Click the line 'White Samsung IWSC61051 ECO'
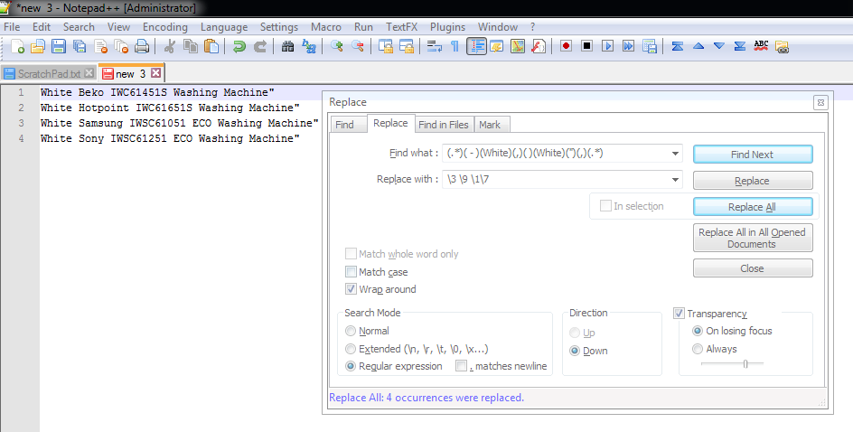 180,124
